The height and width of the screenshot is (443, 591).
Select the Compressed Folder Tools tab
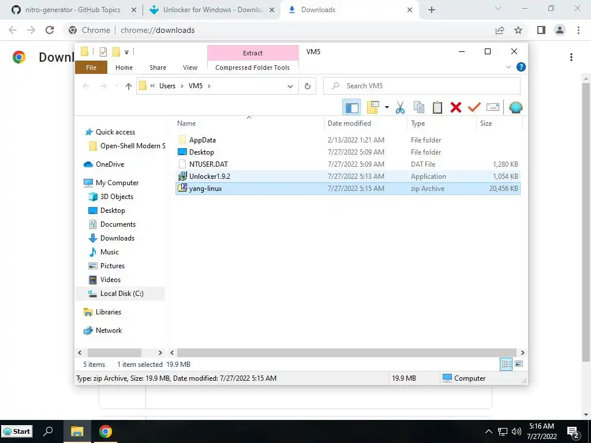pyautogui.click(x=253, y=67)
